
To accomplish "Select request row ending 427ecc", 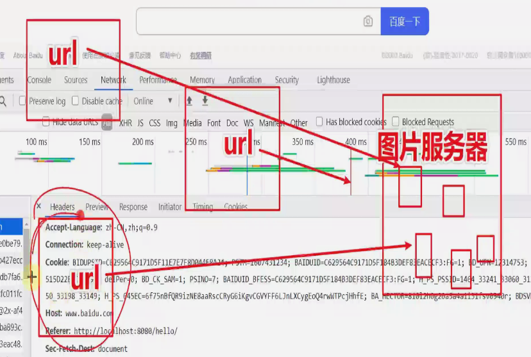I will [11, 260].
